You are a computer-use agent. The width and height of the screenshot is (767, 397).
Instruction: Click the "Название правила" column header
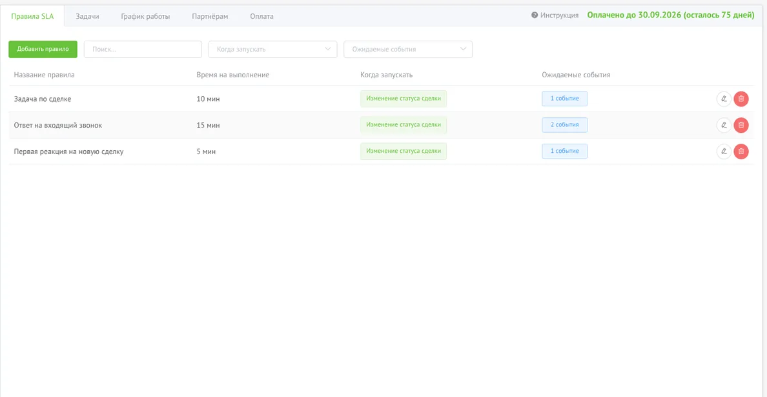click(x=44, y=75)
